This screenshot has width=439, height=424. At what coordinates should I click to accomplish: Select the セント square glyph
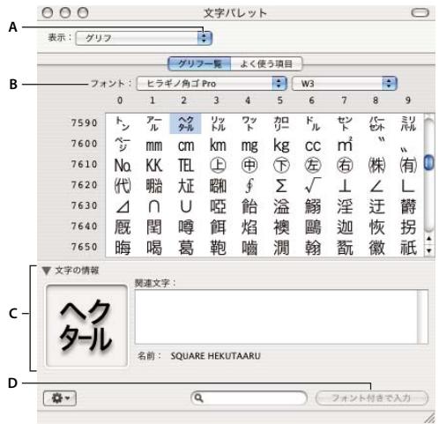[345, 123]
